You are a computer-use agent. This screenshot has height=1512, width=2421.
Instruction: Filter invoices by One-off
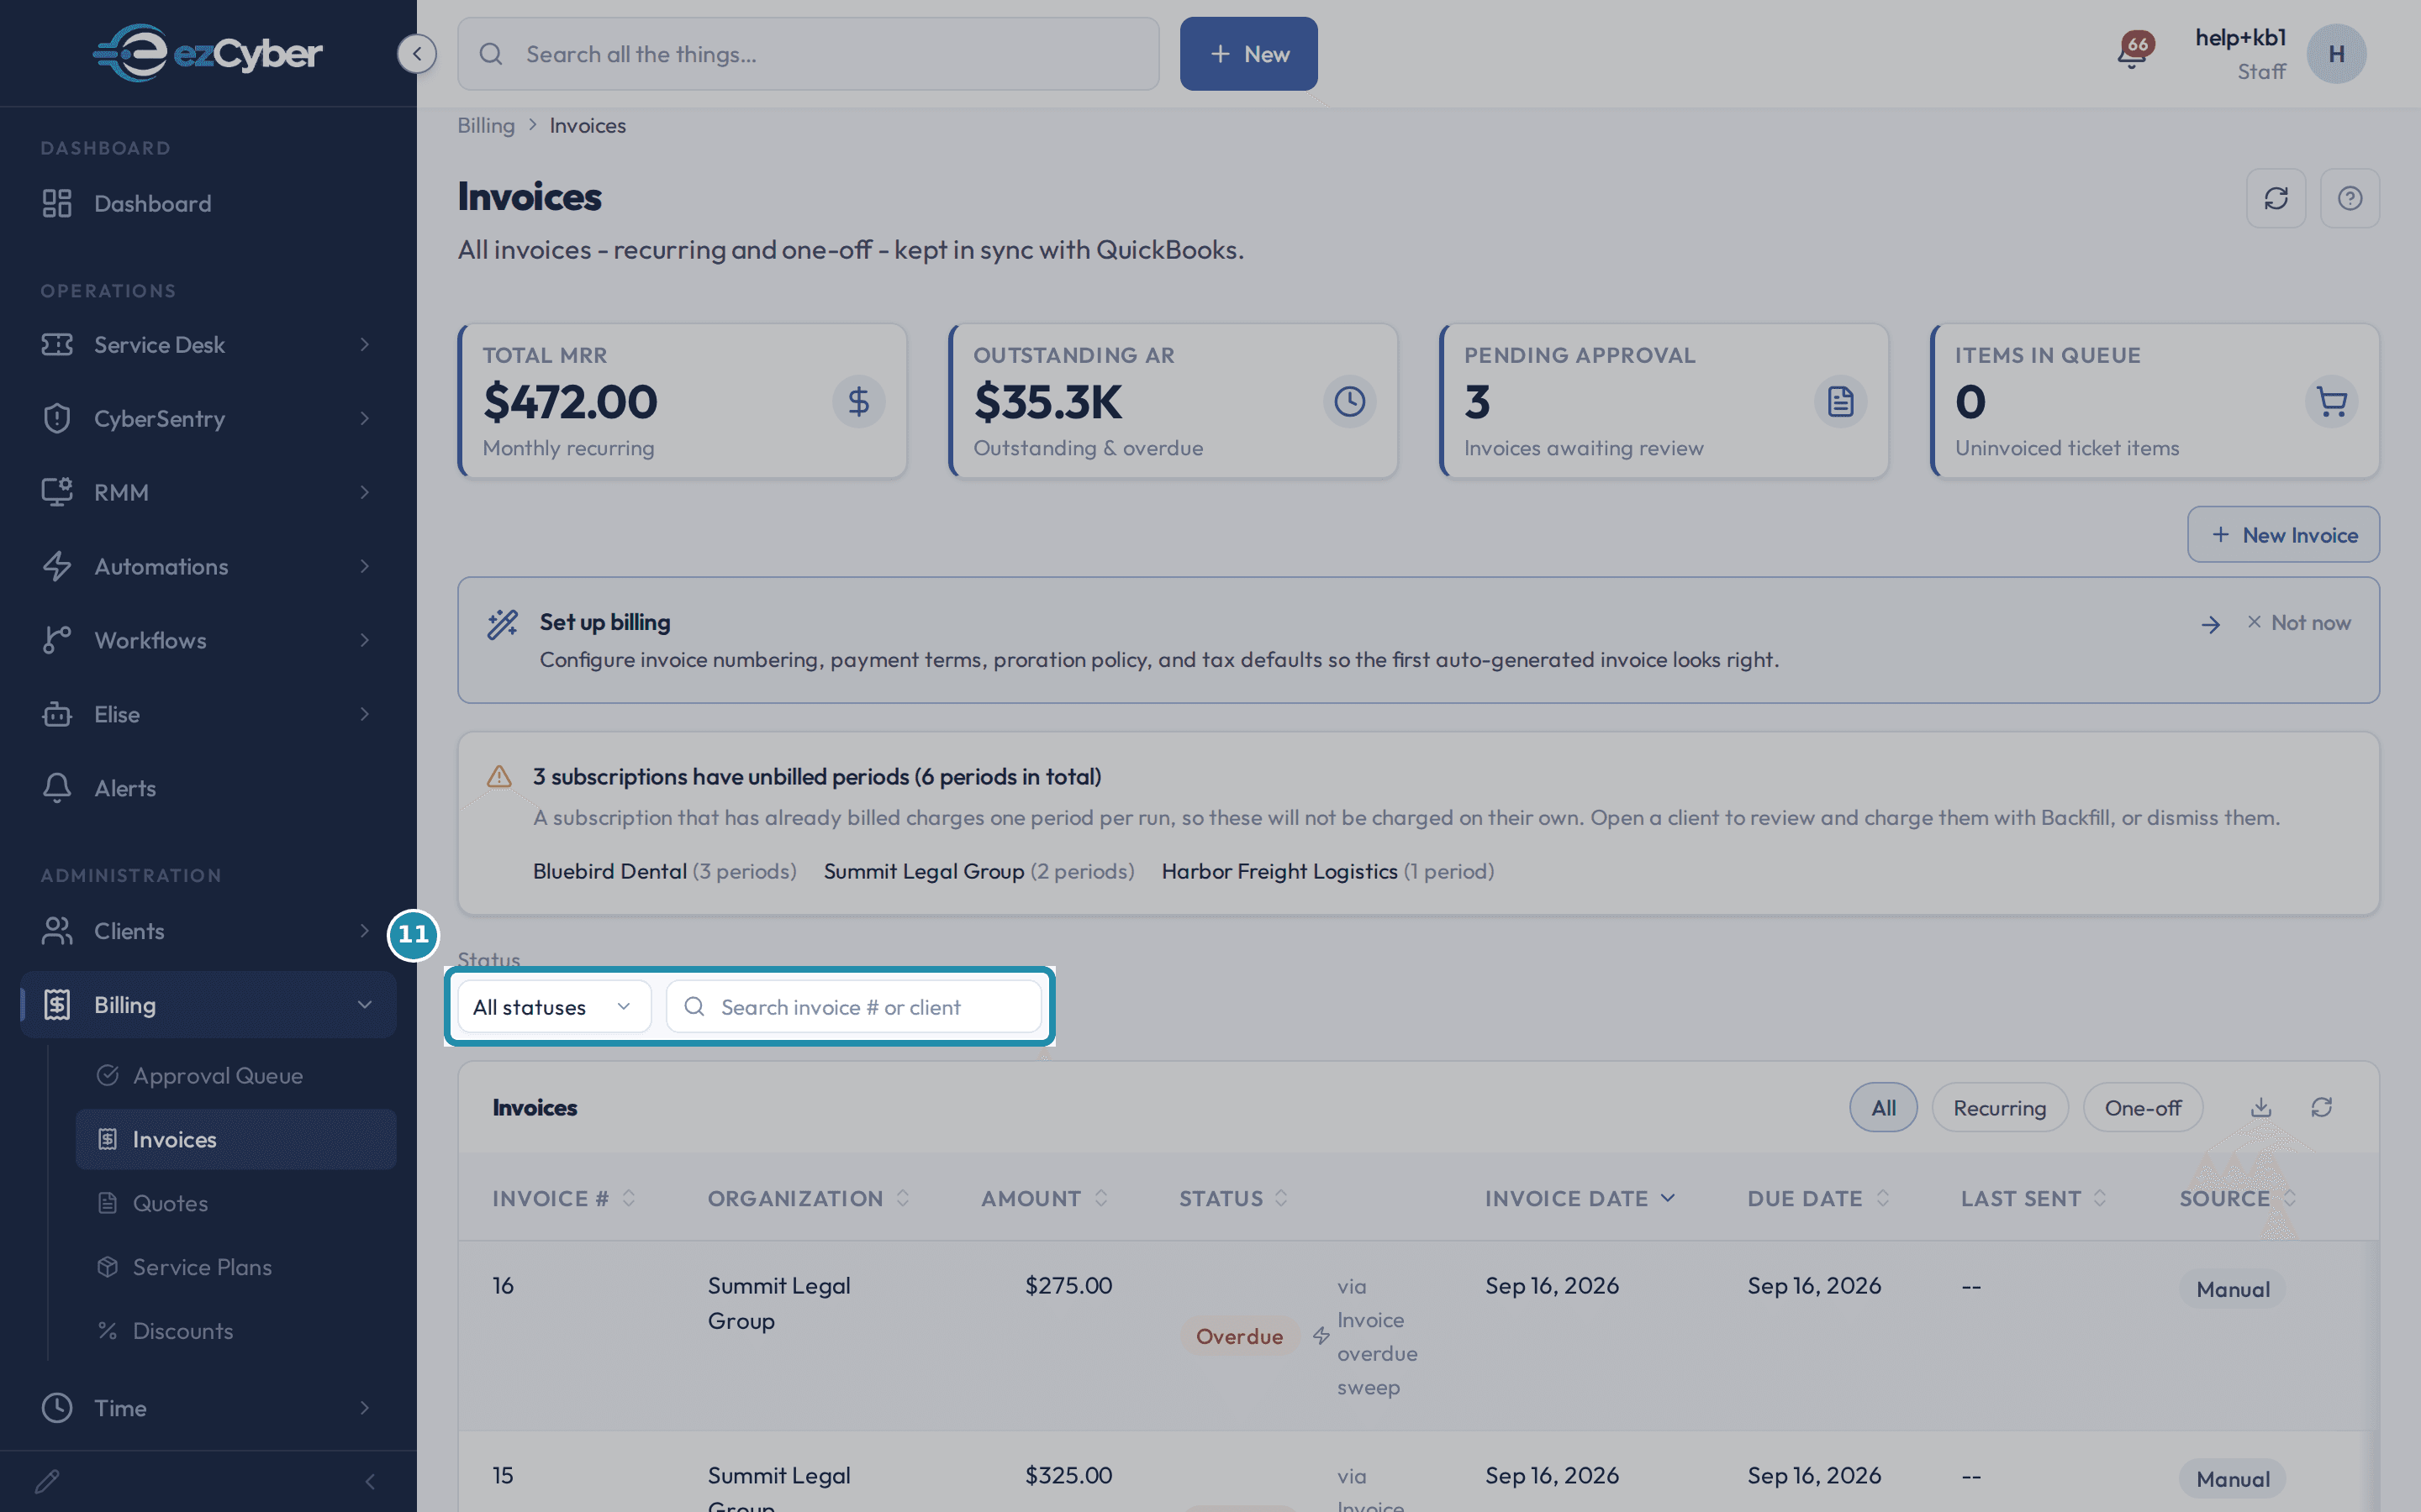(x=2142, y=1108)
